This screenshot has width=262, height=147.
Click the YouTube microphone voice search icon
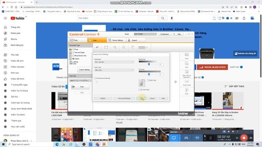tap(172, 18)
